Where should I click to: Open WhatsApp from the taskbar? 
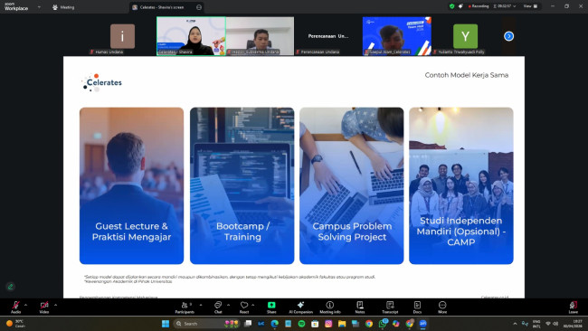[383, 324]
